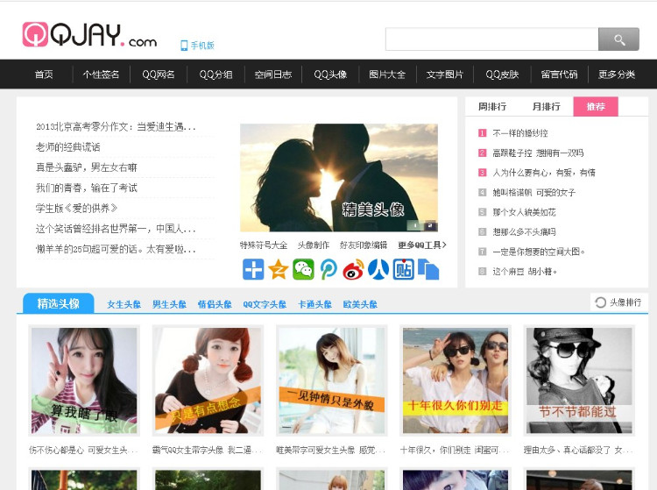The image size is (657, 490).
Task: Open ranked item 人为什么要有心，有爱，有情
Action: (x=544, y=173)
